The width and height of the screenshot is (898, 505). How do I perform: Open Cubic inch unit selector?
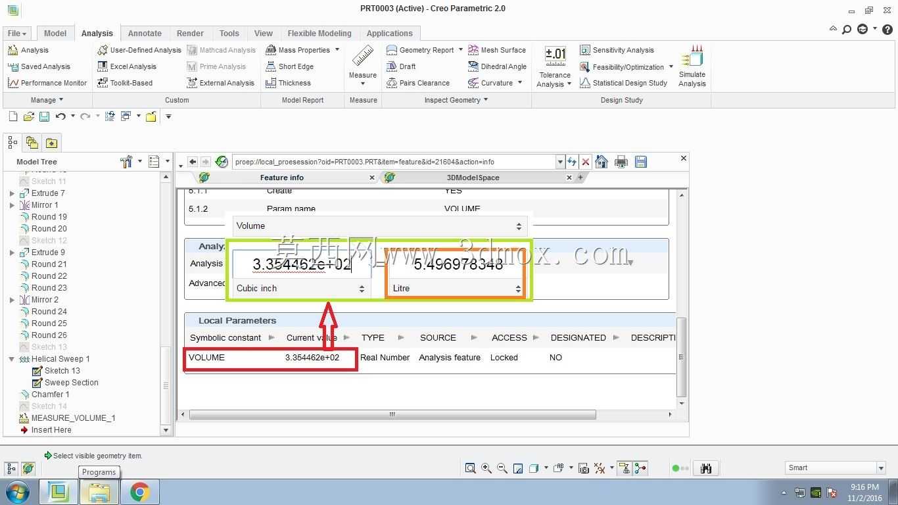[301, 288]
